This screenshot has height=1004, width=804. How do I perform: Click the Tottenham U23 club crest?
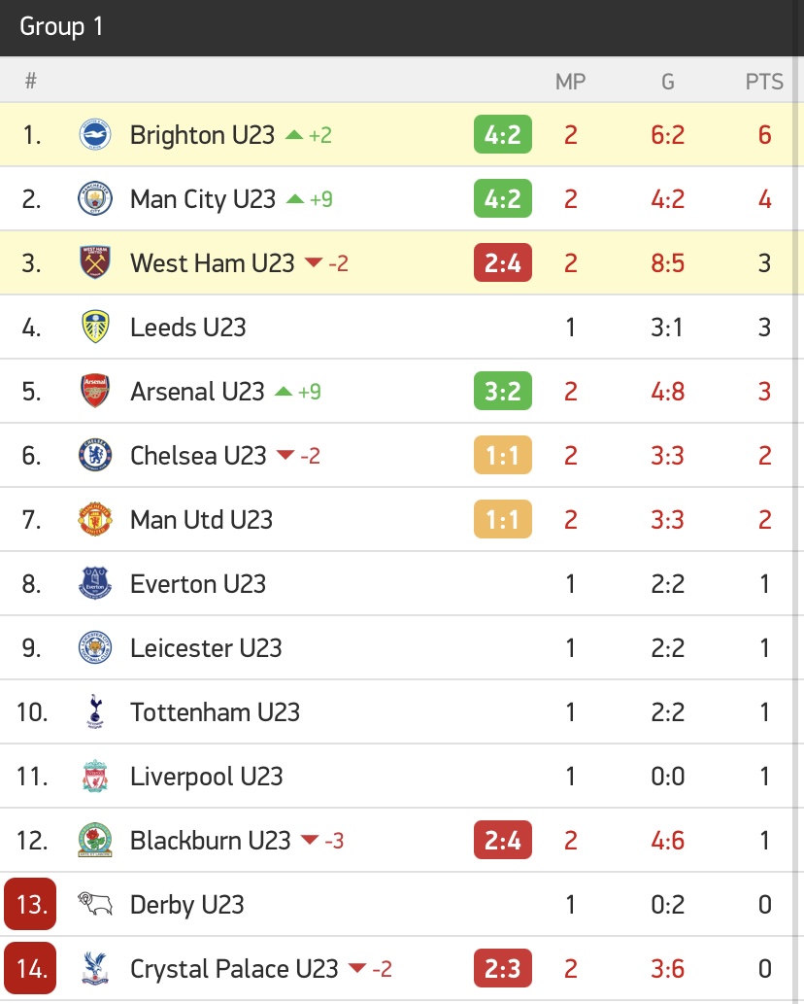click(x=95, y=712)
